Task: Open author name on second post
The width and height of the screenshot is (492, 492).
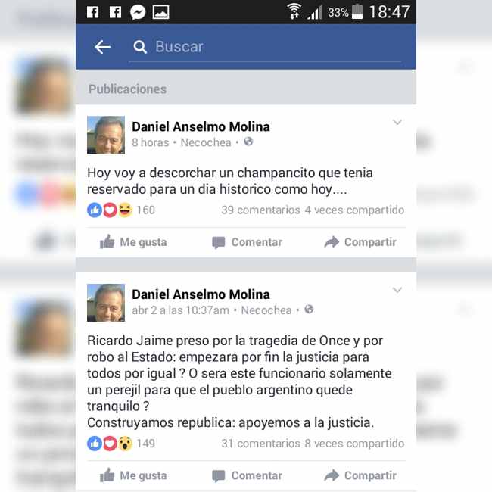Action: [x=201, y=294]
